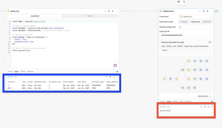Run the loopInvoices block

[208, 11]
